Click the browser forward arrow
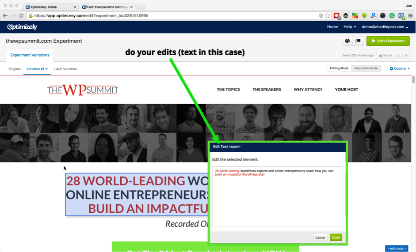 coord(13,15)
